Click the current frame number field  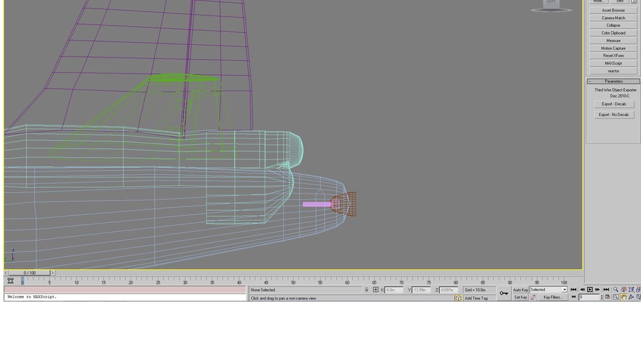click(x=589, y=297)
